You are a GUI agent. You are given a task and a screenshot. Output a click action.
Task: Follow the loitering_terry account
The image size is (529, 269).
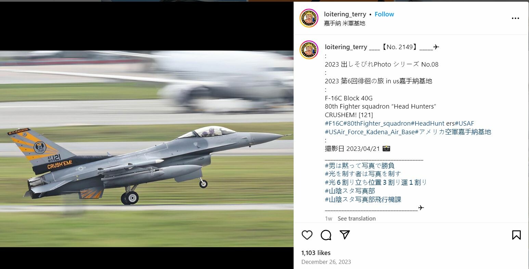click(384, 14)
